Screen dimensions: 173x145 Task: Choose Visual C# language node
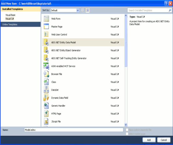[10, 19]
